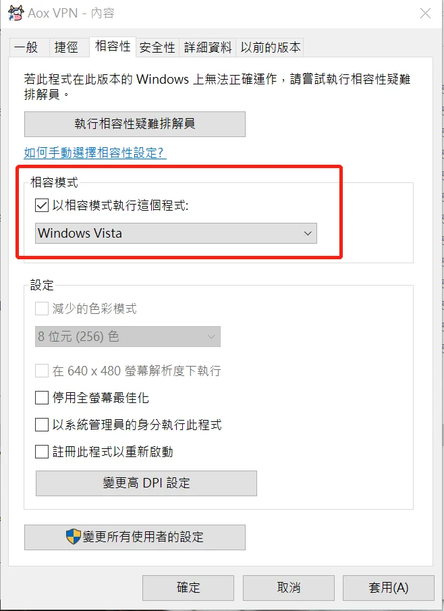The image size is (444, 611).
Task: Open the 8 位元 (256) 色 color dropdown
Action: 128,336
